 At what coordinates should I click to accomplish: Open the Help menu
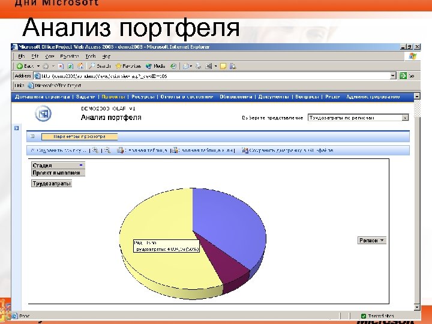point(106,56)
